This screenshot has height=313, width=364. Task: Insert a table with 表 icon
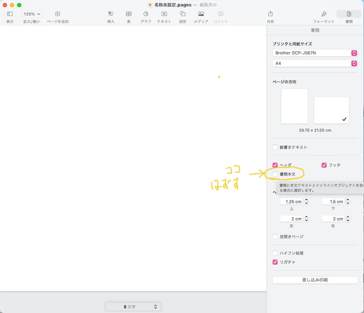pos(129,14)
